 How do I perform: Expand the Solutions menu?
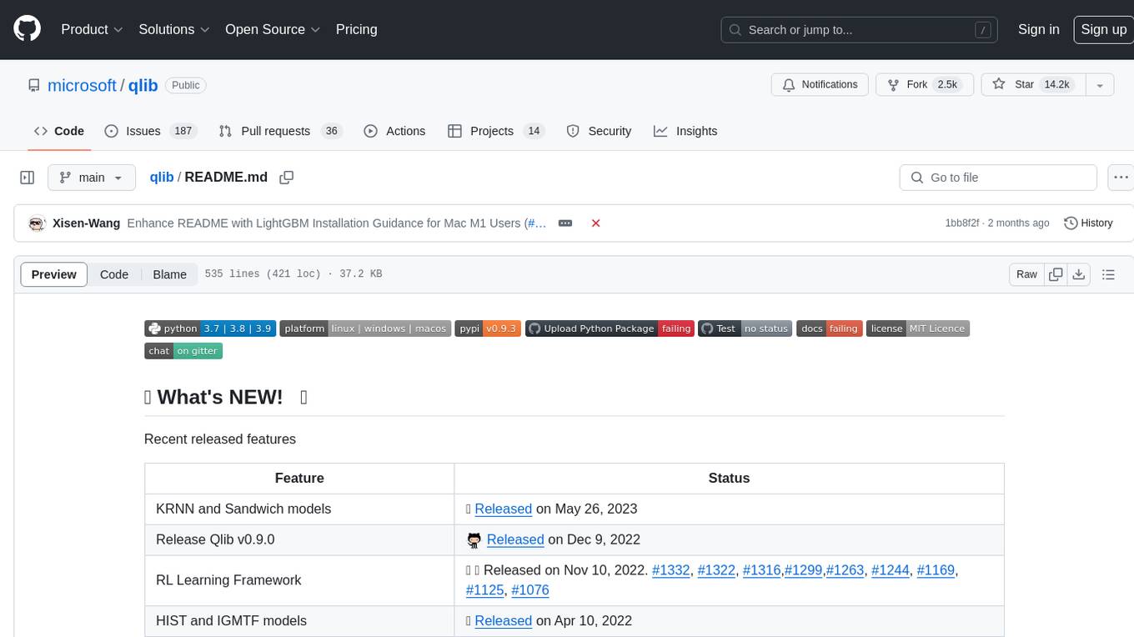174,29
